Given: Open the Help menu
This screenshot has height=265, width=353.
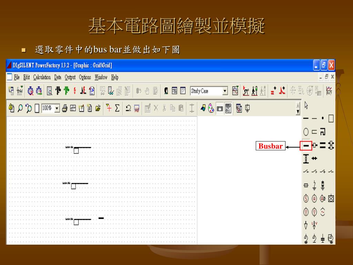Looking at the screenshot, I should [114, 77].
